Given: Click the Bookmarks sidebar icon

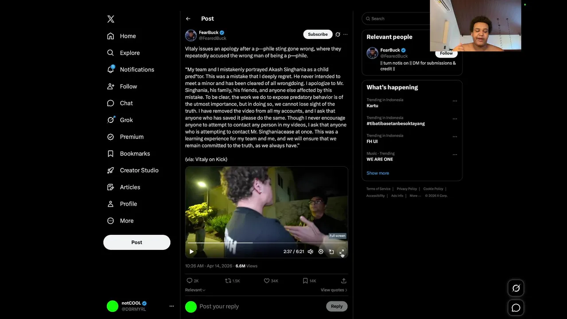Looking at the screenshot, I should click(x=111, y=154).
